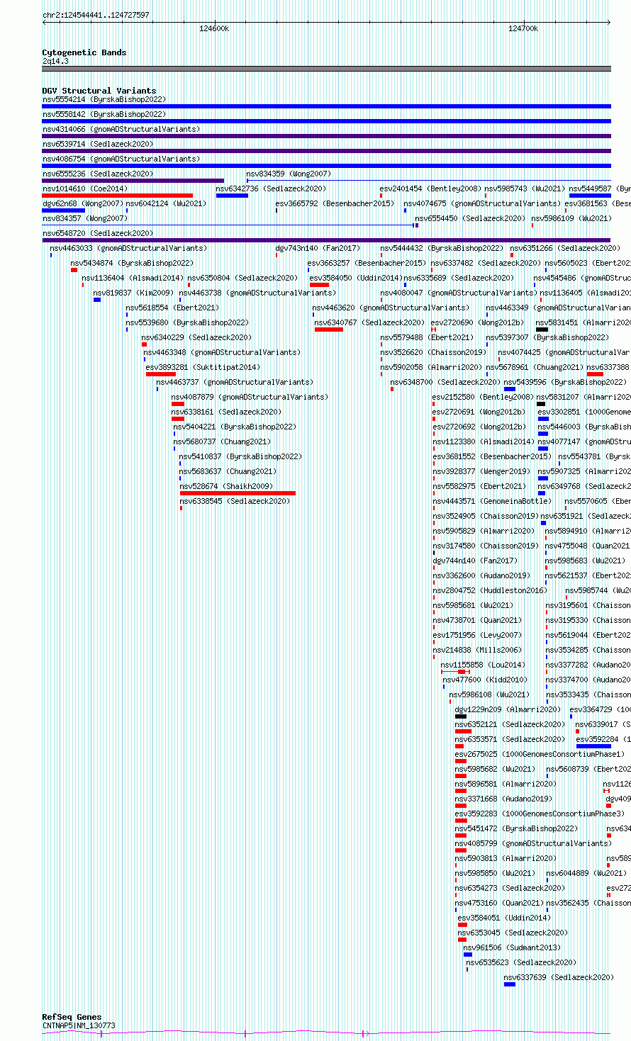Screen dimensions: 631x1041
Task: Click variant label nsv5618554 (Ebert2021)
Action: tap(173, 308)
